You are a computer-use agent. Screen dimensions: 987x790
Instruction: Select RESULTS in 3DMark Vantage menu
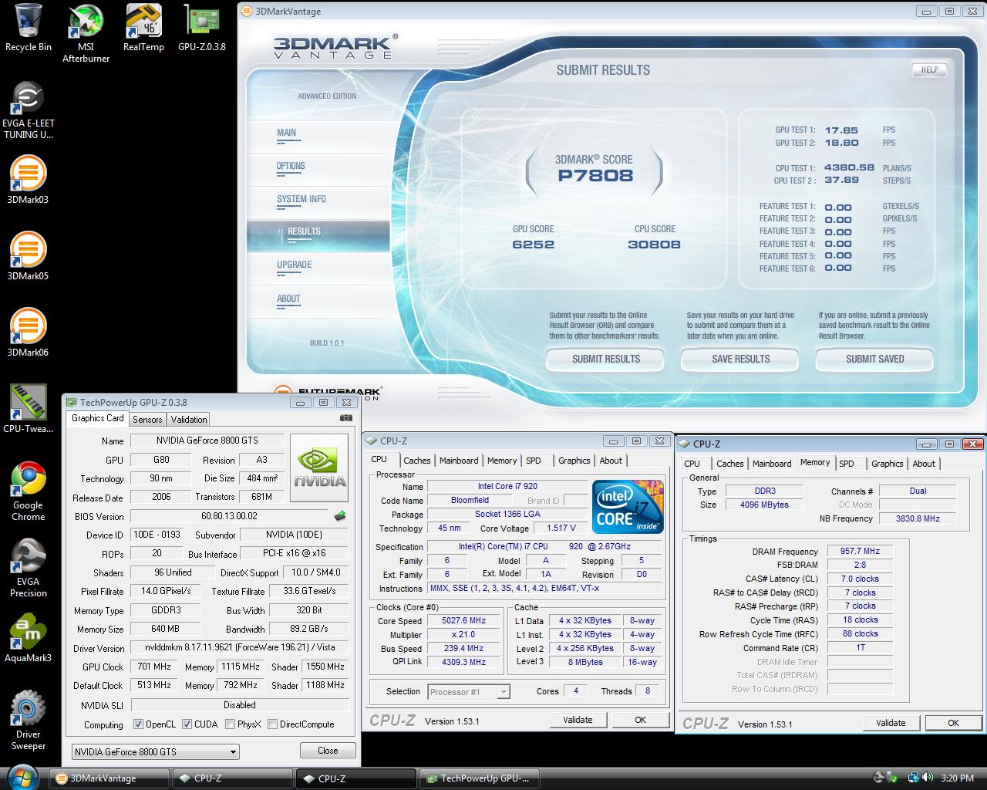[x=304, y=231]
